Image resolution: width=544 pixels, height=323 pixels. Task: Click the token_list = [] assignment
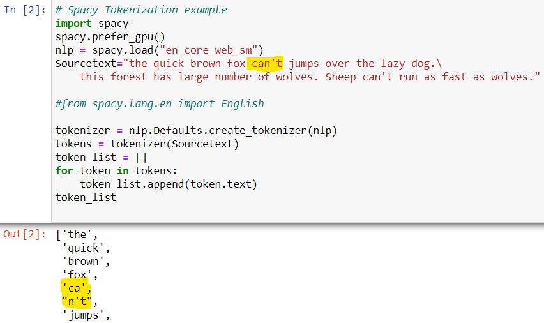coord(101,157)
